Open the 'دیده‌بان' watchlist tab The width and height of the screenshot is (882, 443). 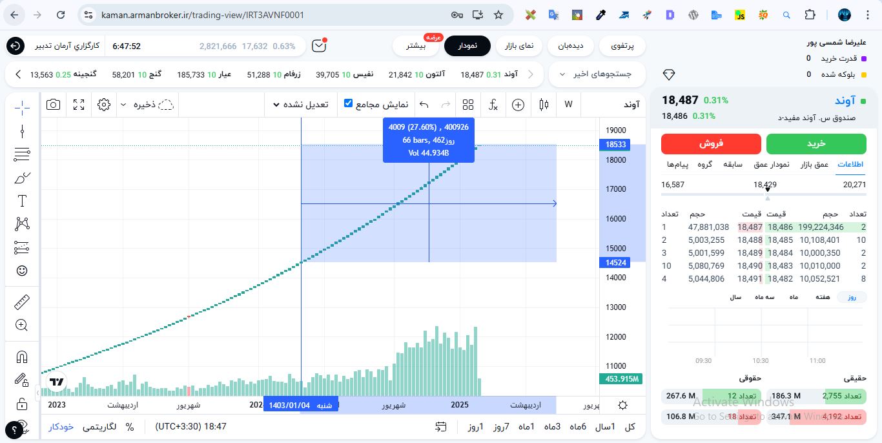[x=571, y=46]
